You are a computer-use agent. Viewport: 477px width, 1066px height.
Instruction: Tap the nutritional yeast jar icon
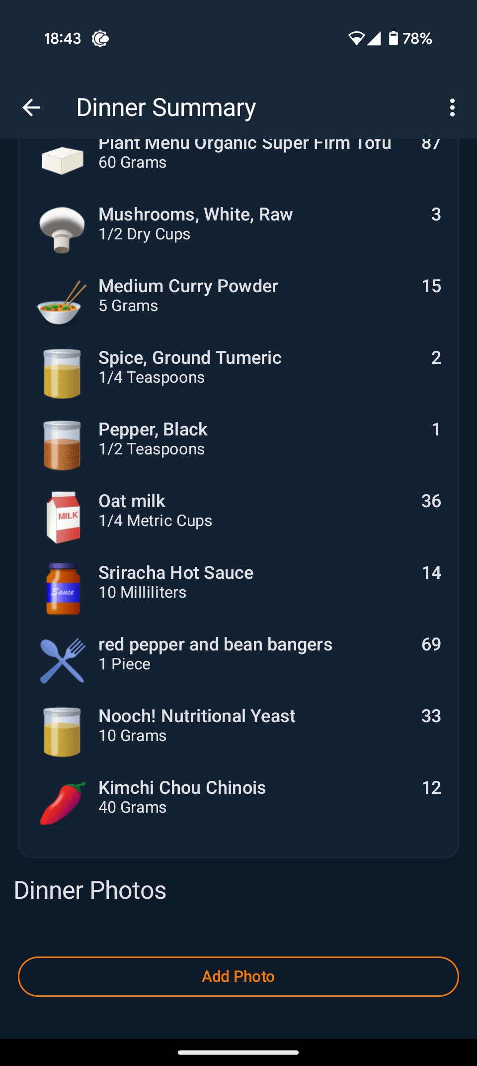[62, 732]
